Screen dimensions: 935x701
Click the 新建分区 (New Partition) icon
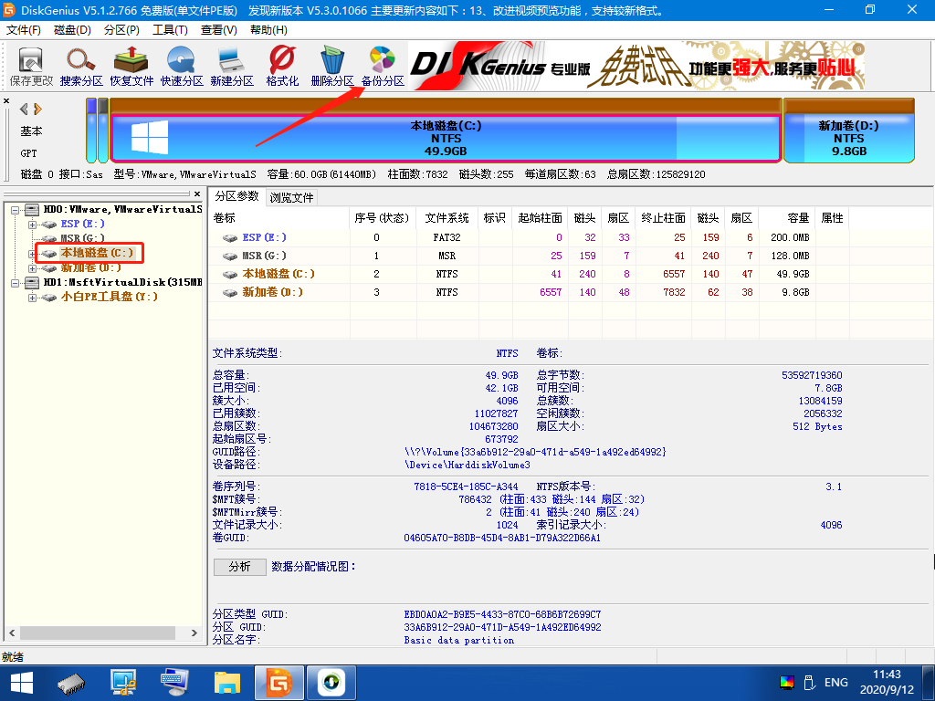232,64
